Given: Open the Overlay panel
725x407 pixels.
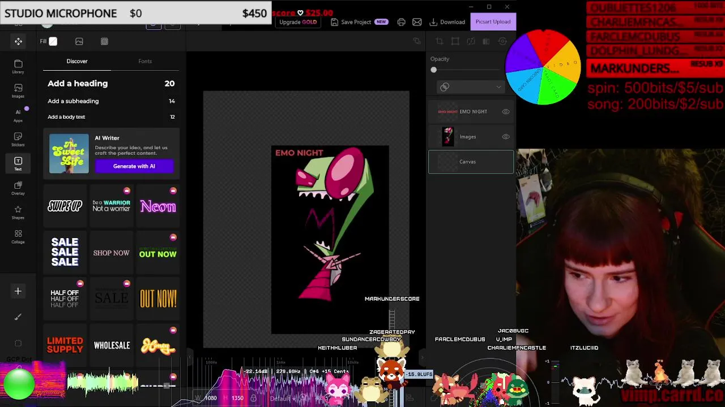Looking at the screenshot, I should coord(18,188).
